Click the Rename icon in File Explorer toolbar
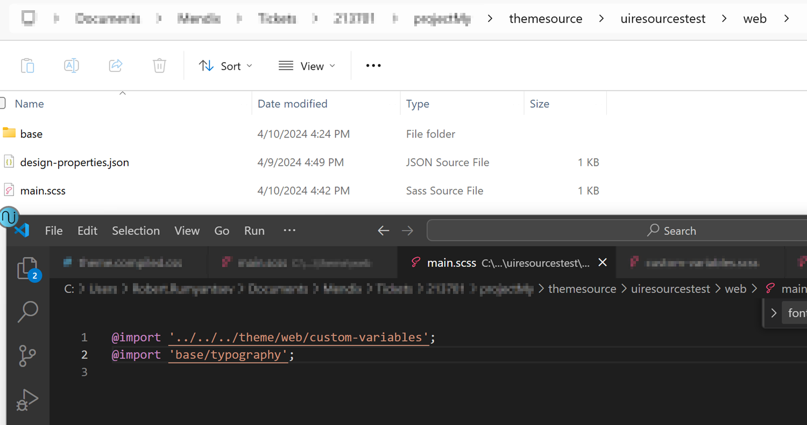This screenshot has width=807, height=425. point(71,65)
